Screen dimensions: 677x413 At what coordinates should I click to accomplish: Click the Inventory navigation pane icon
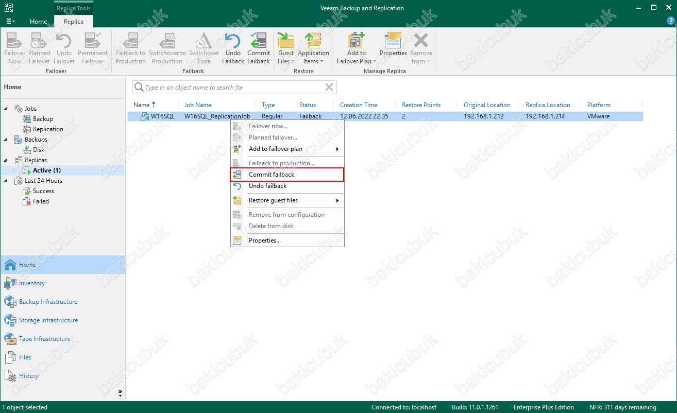click(x=10, y=283)
